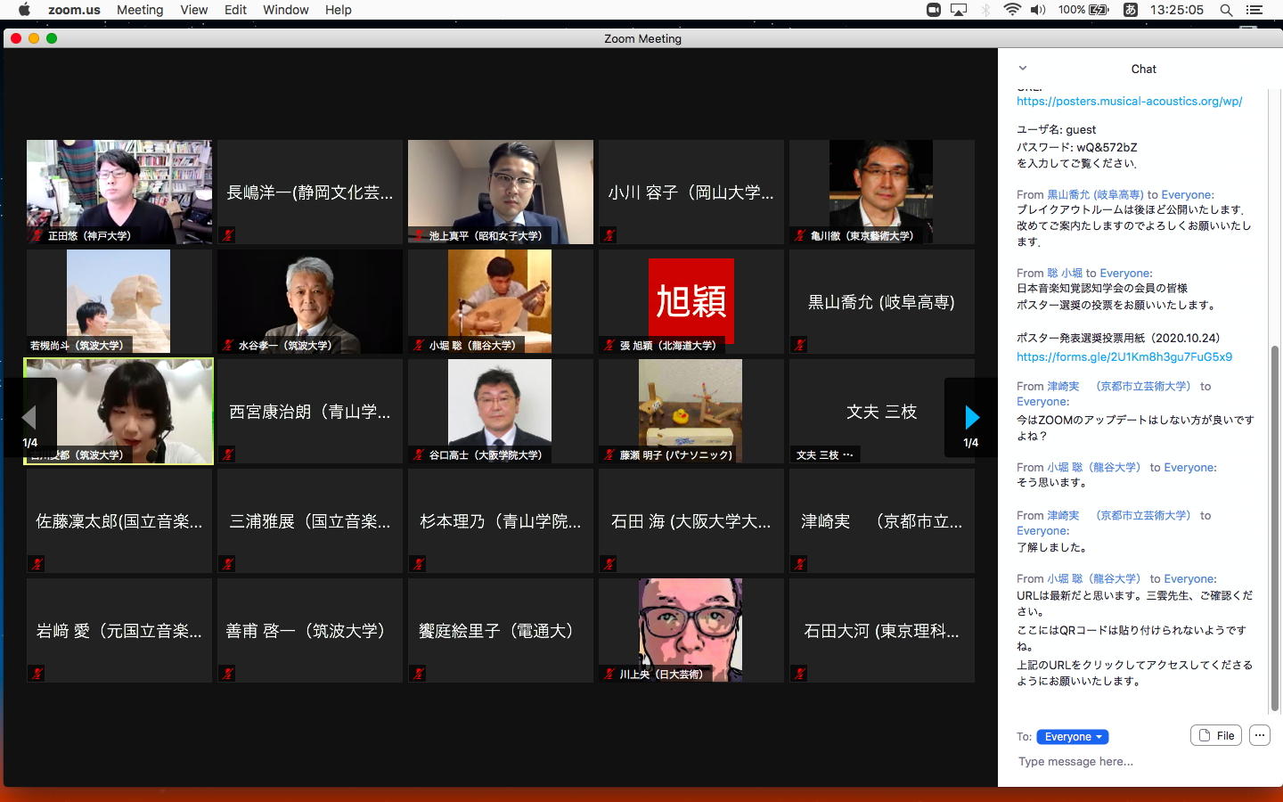The width and height of the screenshot is (1283, 802).
Task: Open the Bluetooth status menu
Action: click(x=985, y=10)
